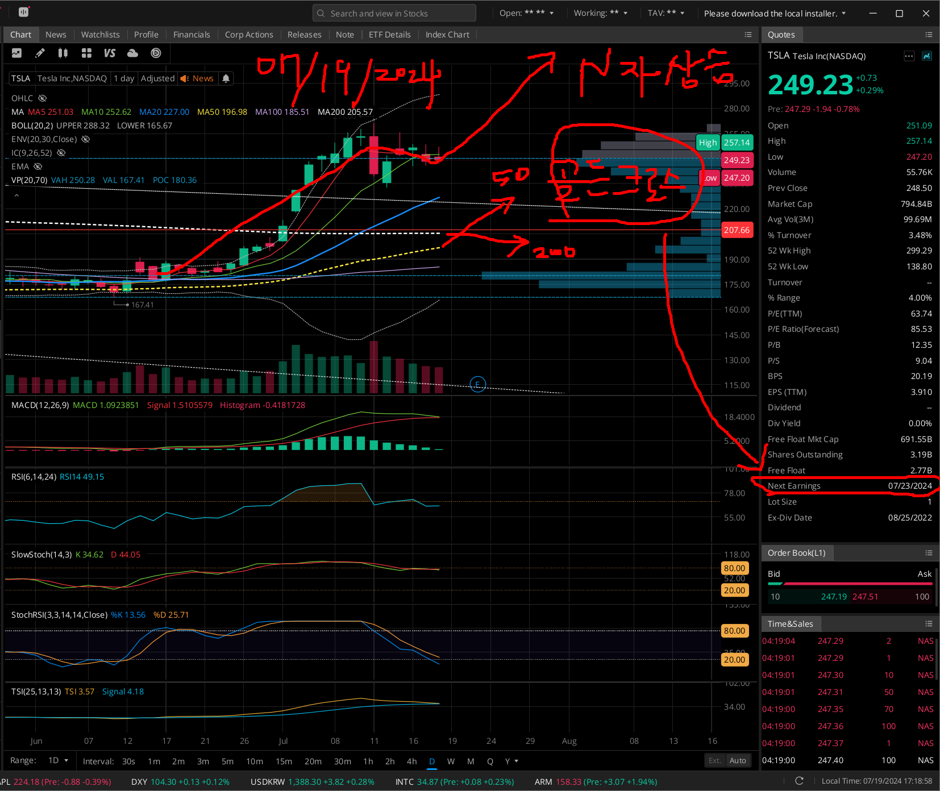940x791 pixels.
Task: Click the StochRSI 20.00 level label
Action: (734, 660)
